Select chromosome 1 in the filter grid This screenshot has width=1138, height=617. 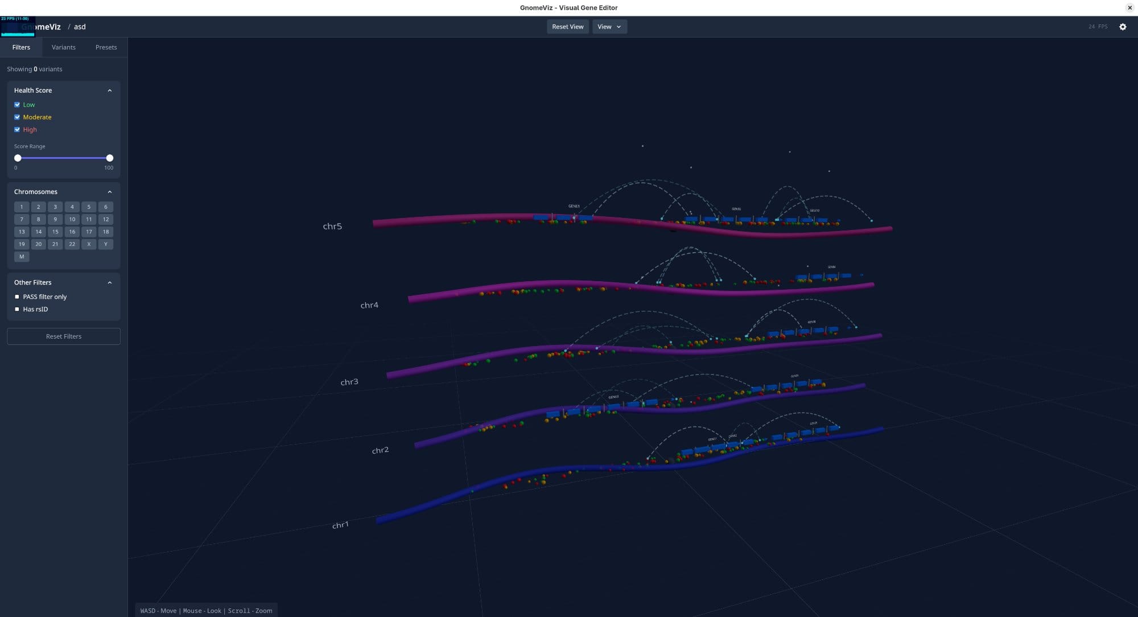pos(22,207)
